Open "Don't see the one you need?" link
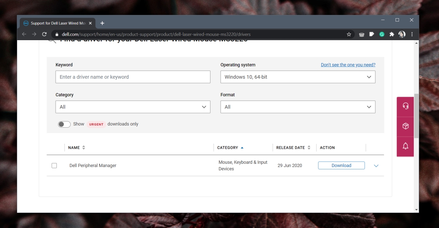 click(348, 65)
